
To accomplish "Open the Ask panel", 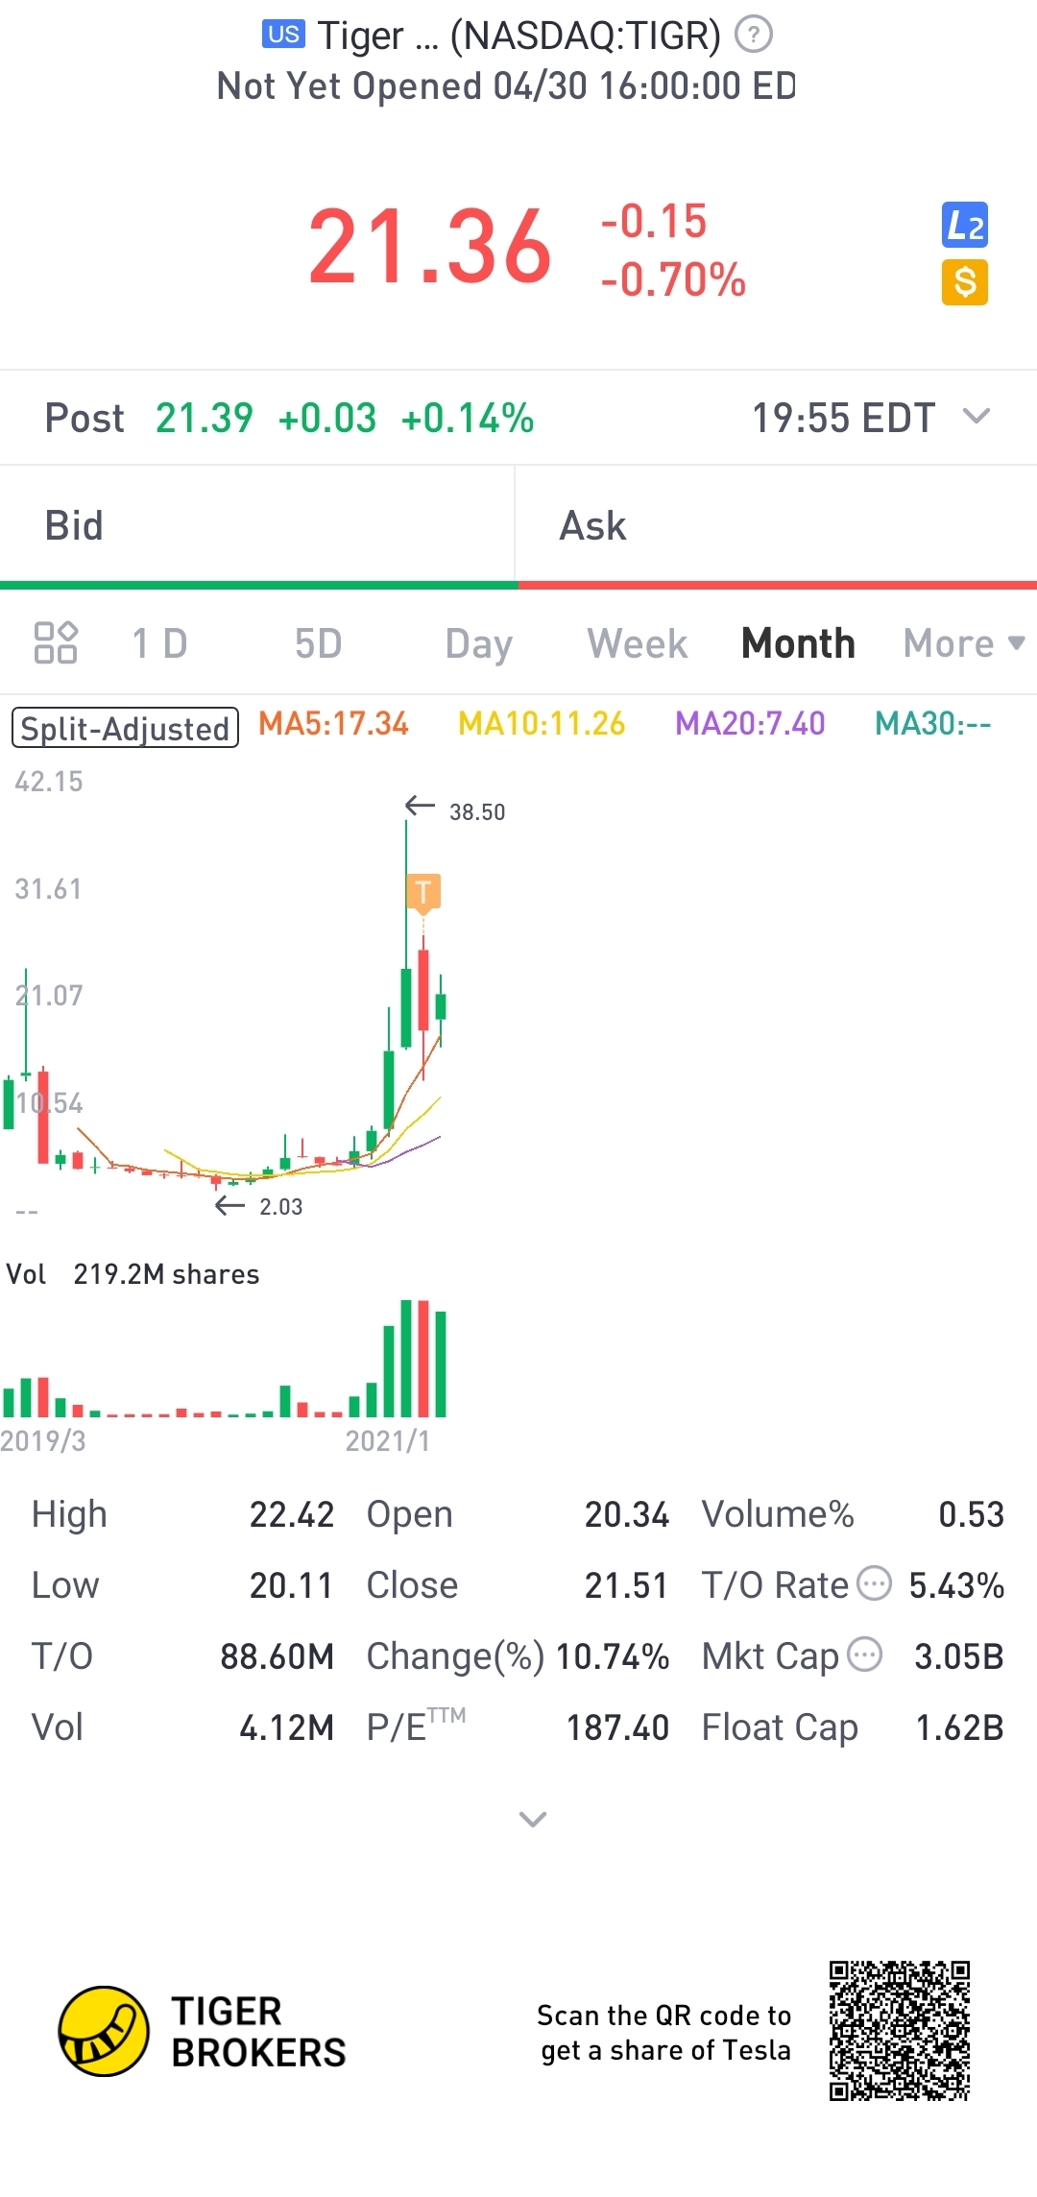I will pyautogui.click(x=777, y=525).
